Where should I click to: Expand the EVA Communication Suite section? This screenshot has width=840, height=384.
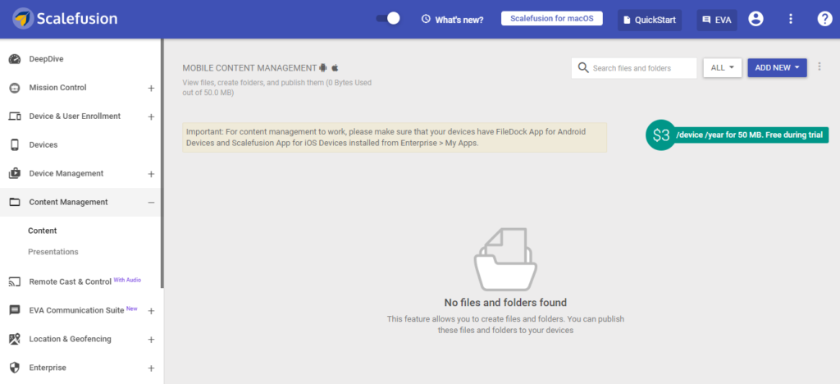coord(151,311)
